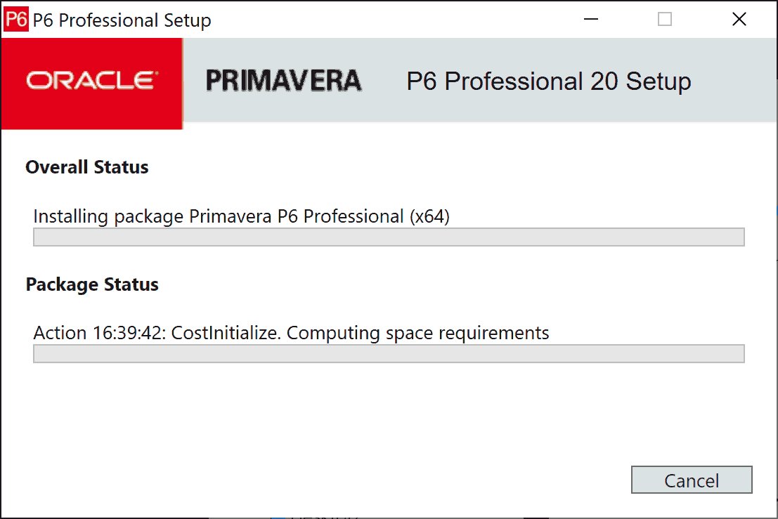This screenshot has width=778, height=519.
Task: Click the number "20" in the setup heading
Action: coord(604,81)
